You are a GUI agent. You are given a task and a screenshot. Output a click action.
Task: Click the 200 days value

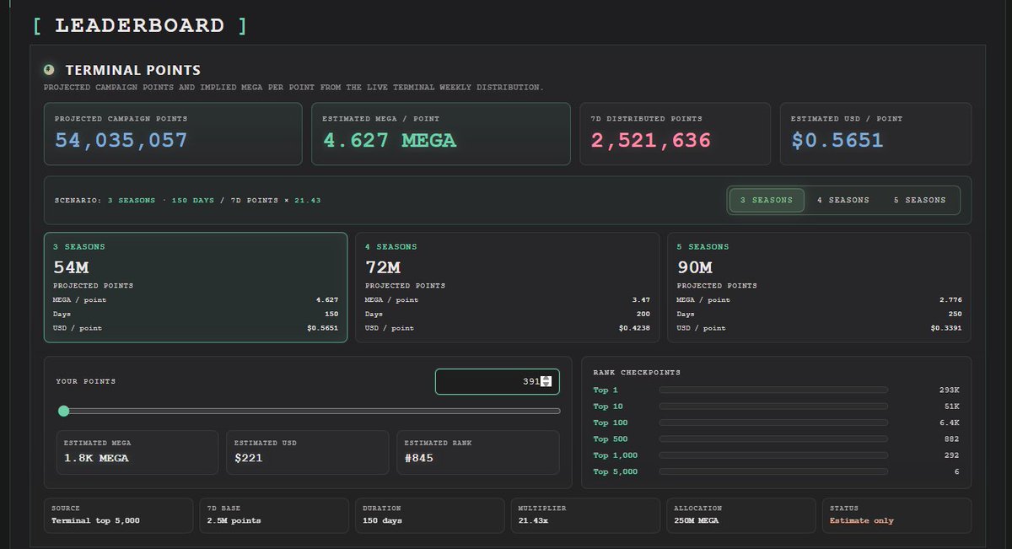point(643,314)
